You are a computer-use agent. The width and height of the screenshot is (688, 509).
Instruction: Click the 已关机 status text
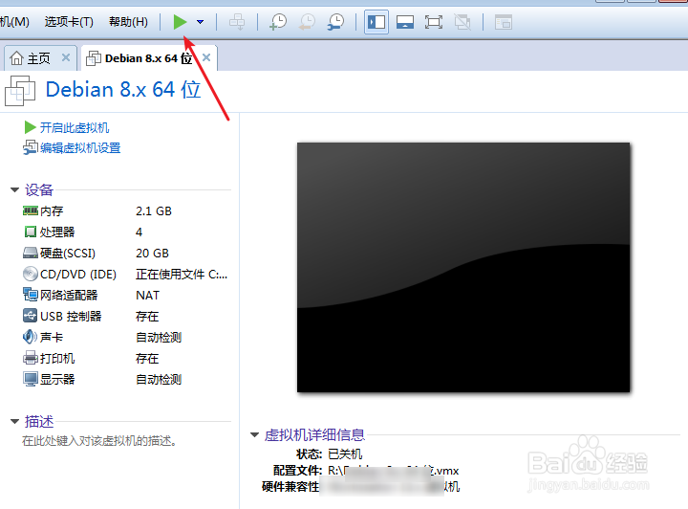(x=345, y=454)
